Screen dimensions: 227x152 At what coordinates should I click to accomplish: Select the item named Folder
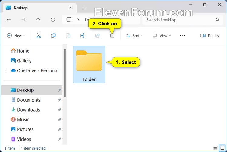click(89, 64)
